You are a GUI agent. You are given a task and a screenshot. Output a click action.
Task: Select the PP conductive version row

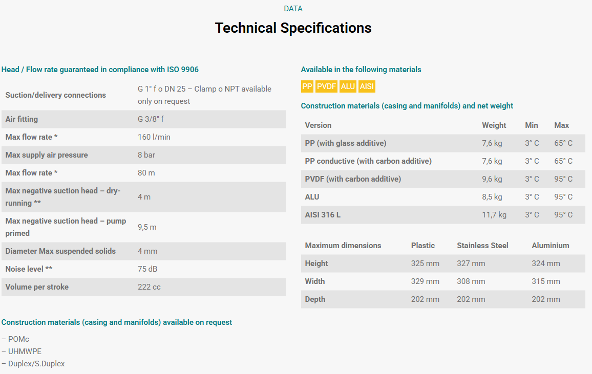point(443,161)
